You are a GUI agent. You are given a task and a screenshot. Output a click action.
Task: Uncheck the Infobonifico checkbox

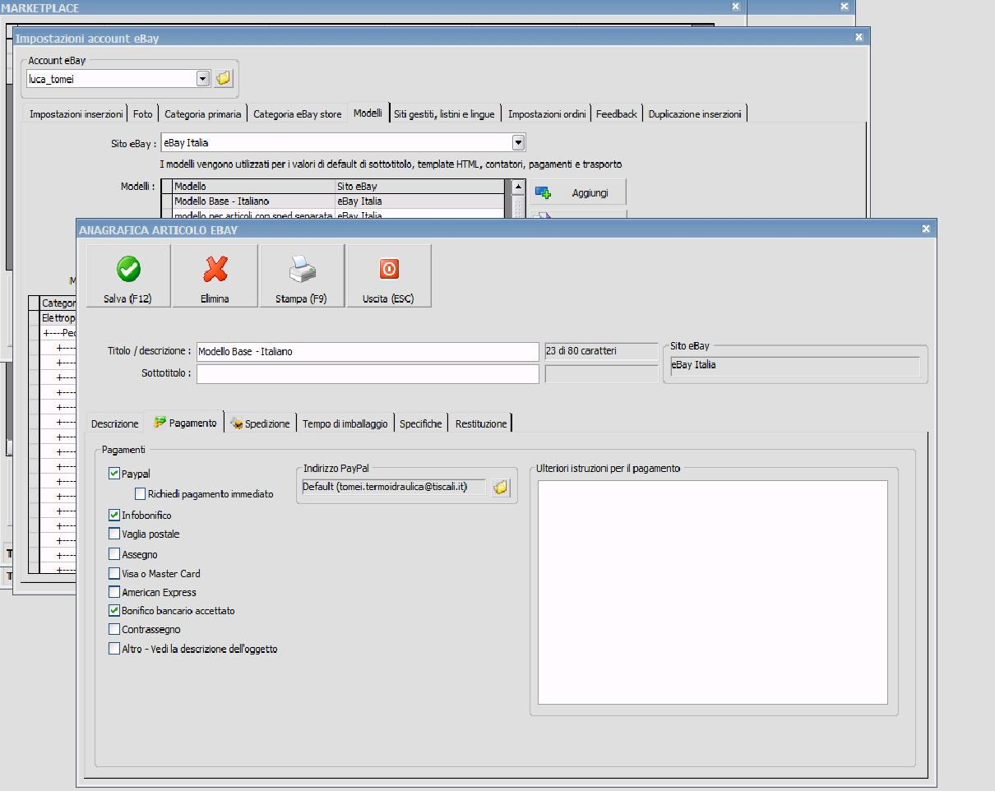point(114,515)
